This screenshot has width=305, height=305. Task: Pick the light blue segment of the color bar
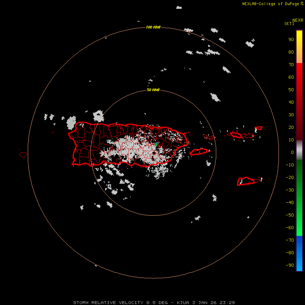point(299,265)
